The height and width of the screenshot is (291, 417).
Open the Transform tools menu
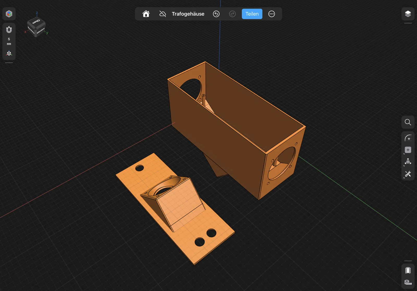pyautogui.click(x=408, y=162)
